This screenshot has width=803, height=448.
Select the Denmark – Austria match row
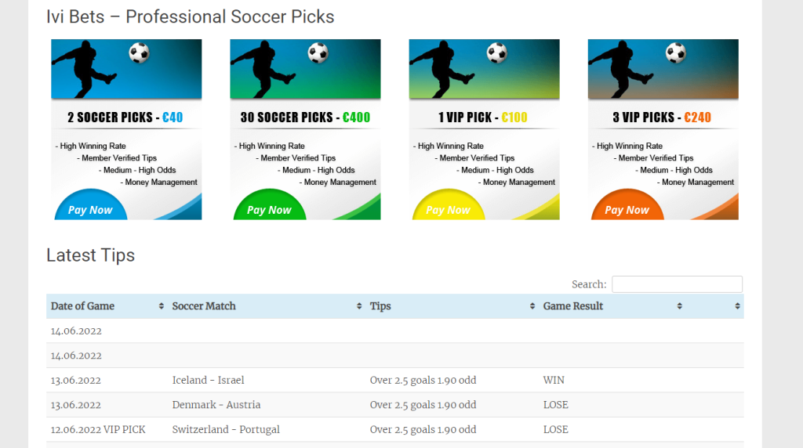point(395,404)
